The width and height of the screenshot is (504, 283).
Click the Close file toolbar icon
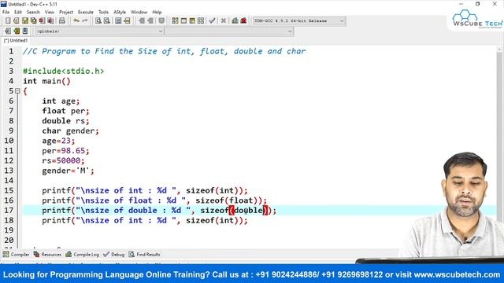(42, 21)
